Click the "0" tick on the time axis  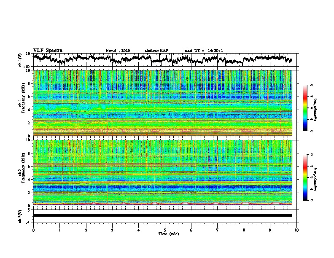point(33,230)
